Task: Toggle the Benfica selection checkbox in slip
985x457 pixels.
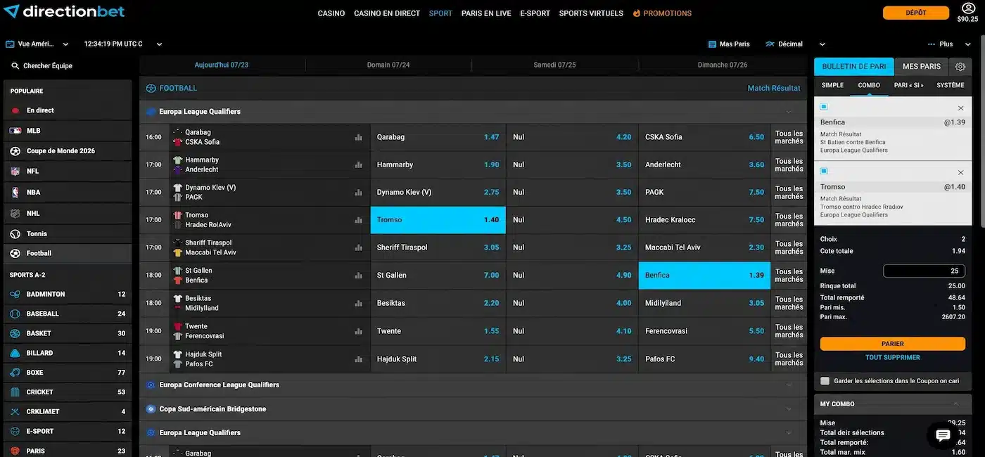Action: pos(824,107)
